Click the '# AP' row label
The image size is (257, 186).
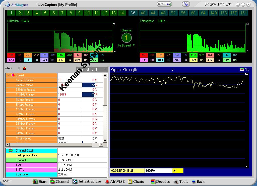click(x=32, y=165)
